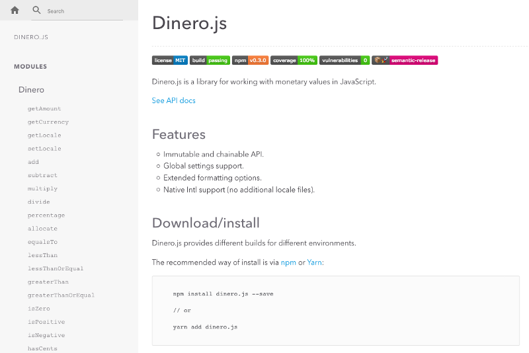Screen dimensions: 529x353
Task: Open the DINERO.JS sidebar title link
Action: [31, 37]
